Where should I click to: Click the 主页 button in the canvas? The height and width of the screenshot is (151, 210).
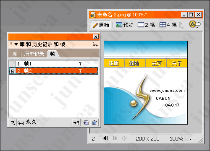(156, 63)
